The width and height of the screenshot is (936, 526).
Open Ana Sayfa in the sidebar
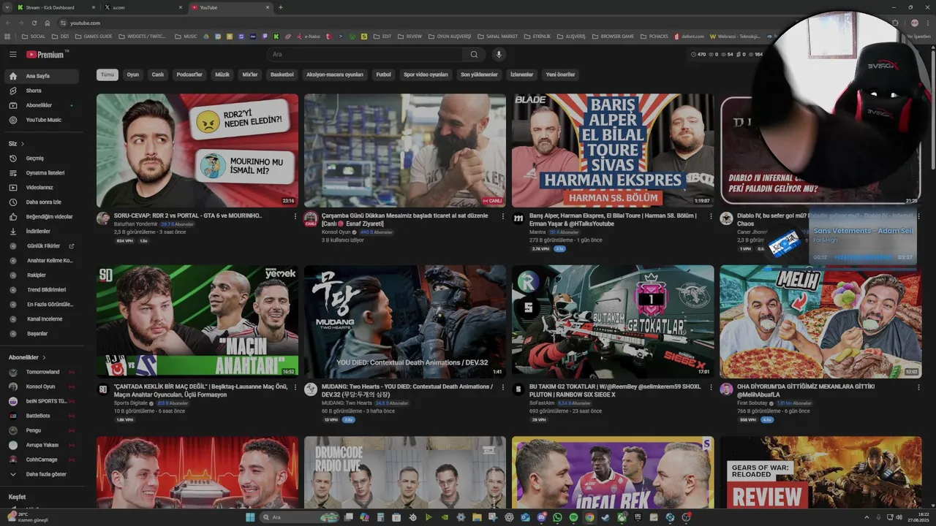[x=42, y=76]
